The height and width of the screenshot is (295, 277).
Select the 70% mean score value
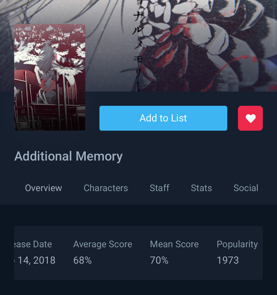point(159,260)
